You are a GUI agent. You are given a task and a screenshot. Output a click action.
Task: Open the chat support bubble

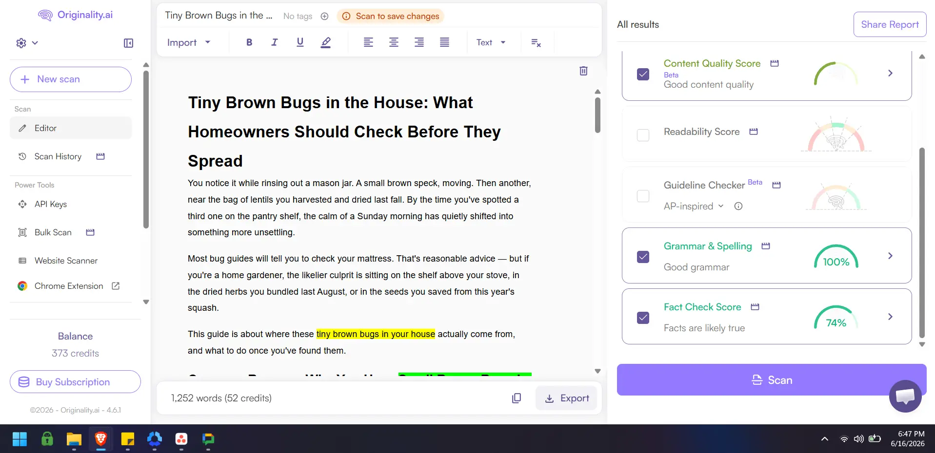905,396
